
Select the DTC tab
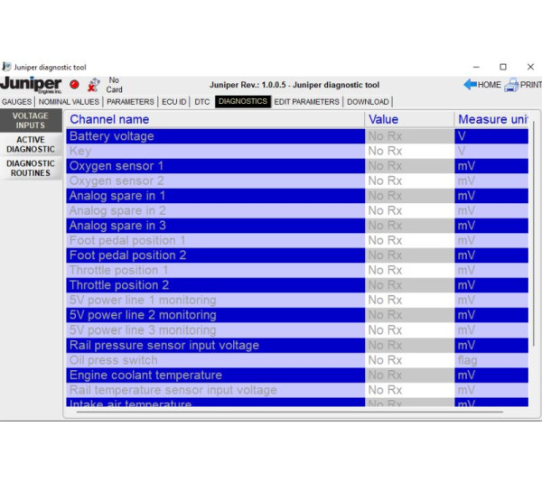[201, 102]
